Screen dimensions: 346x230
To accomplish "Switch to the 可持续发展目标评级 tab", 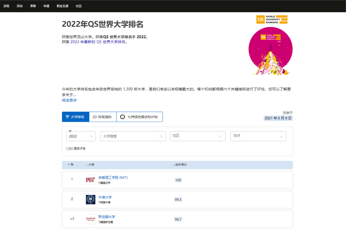I will click(140, 117).
